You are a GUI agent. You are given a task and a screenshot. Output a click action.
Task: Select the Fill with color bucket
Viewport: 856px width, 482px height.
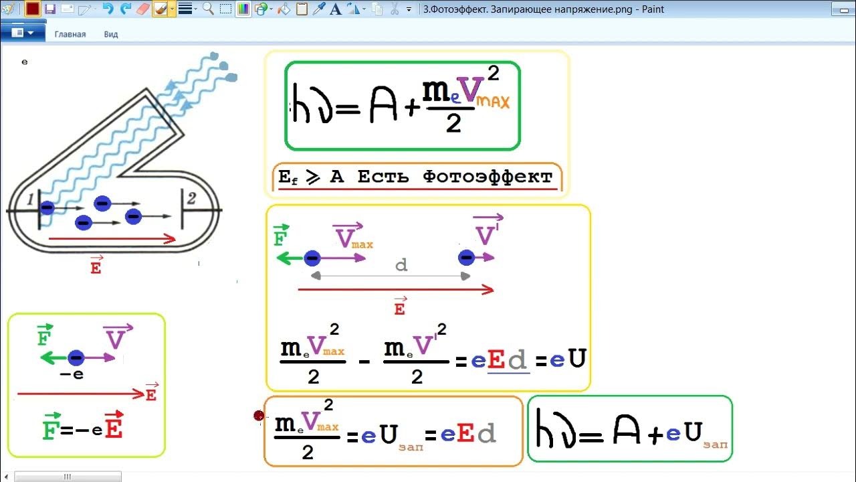(x=284, y=9)
